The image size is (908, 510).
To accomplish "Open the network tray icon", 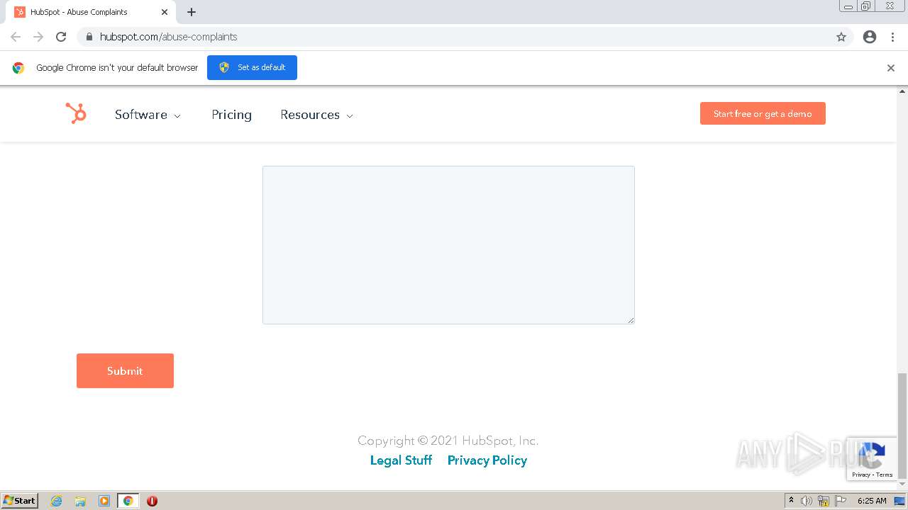I will click(824, 501).
